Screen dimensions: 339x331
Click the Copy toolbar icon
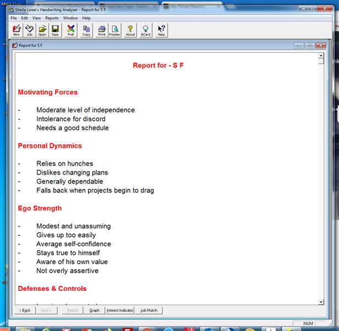click(86, 30)
